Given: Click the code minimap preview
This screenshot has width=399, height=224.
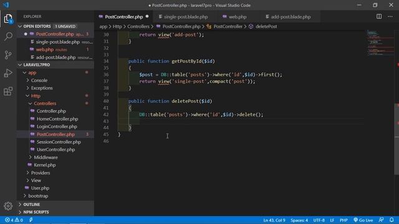Looking at the screenshot, I should (x=380, y=43).
